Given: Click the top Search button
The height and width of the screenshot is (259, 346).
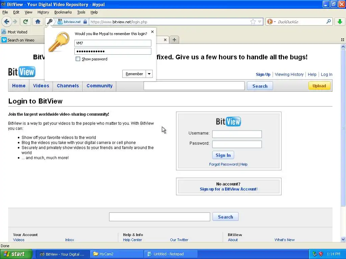Looking at the screenshot, I should [260, 86].
